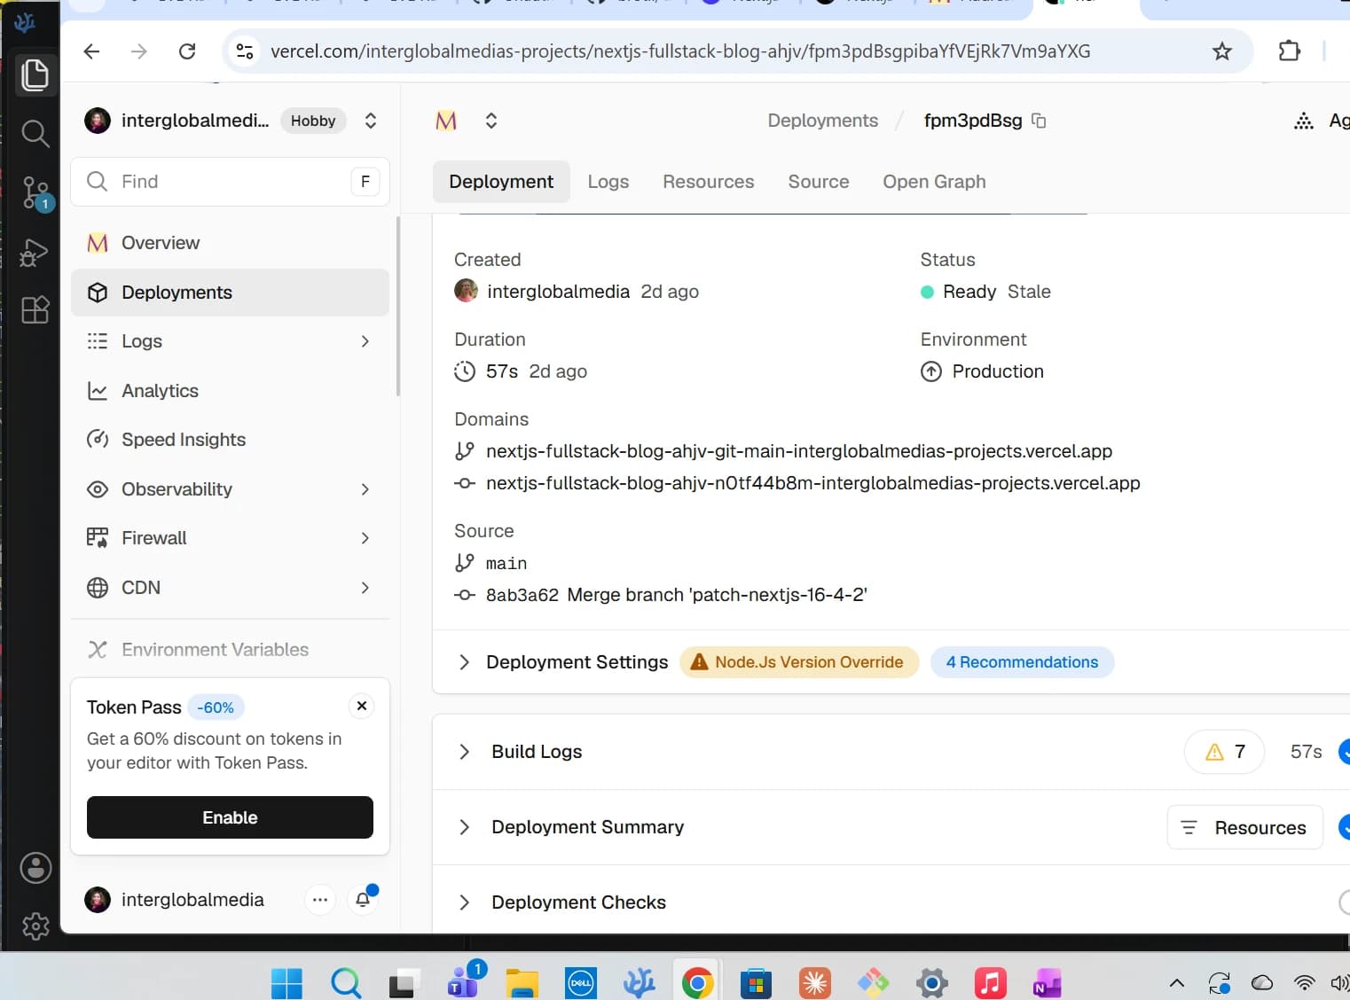The height and width of the screenshot is (1000, 1350).
Task: Open 4 Recommendations badge
Action: click(x=1022, y=662)
